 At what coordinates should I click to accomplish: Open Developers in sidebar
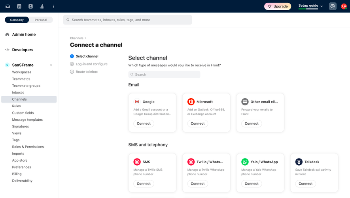(23, 50)
